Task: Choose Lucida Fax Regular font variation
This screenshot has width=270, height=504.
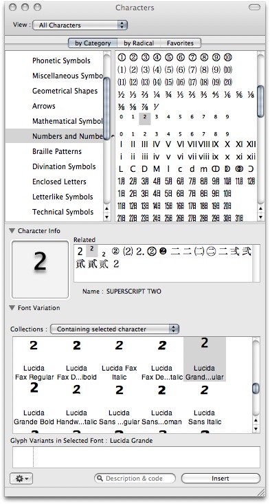Action: (34, 360)
